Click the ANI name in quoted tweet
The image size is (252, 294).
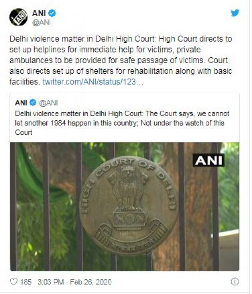click(21, 103)
